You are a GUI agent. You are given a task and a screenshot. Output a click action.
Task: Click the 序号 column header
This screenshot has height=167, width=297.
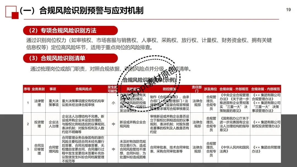coord(27,89)
